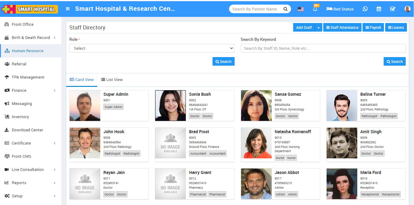
Task: Click the WhatsApp chat icon
Action: [365, 9]
